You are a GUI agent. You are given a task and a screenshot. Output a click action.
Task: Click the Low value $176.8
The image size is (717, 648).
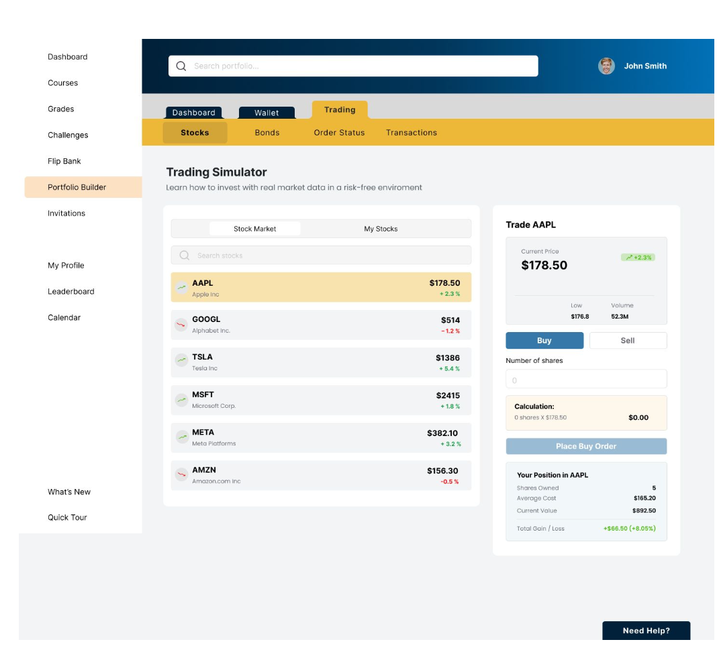pos(580,317)
